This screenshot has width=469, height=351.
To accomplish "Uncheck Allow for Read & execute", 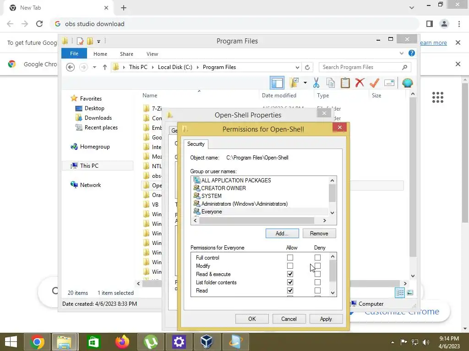I will click(x=290, y=274).
